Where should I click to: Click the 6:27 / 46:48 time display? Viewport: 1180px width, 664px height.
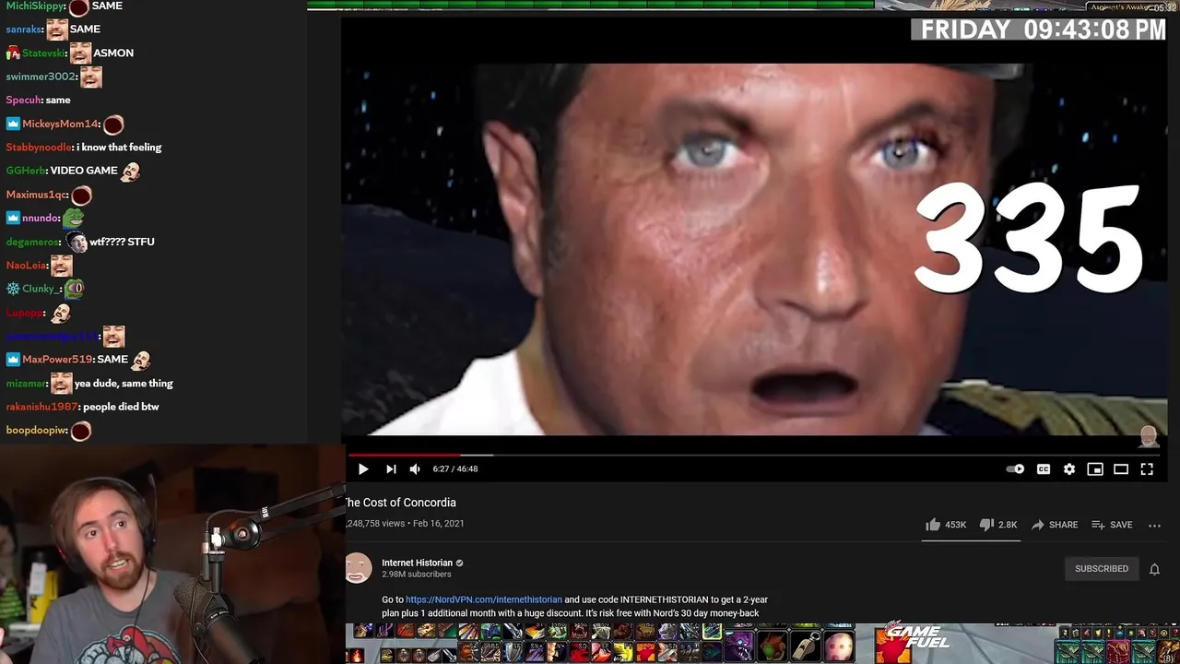pyautogui.click(x=455, y=469)
